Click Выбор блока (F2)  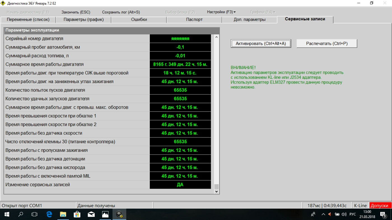click(180, 12)
